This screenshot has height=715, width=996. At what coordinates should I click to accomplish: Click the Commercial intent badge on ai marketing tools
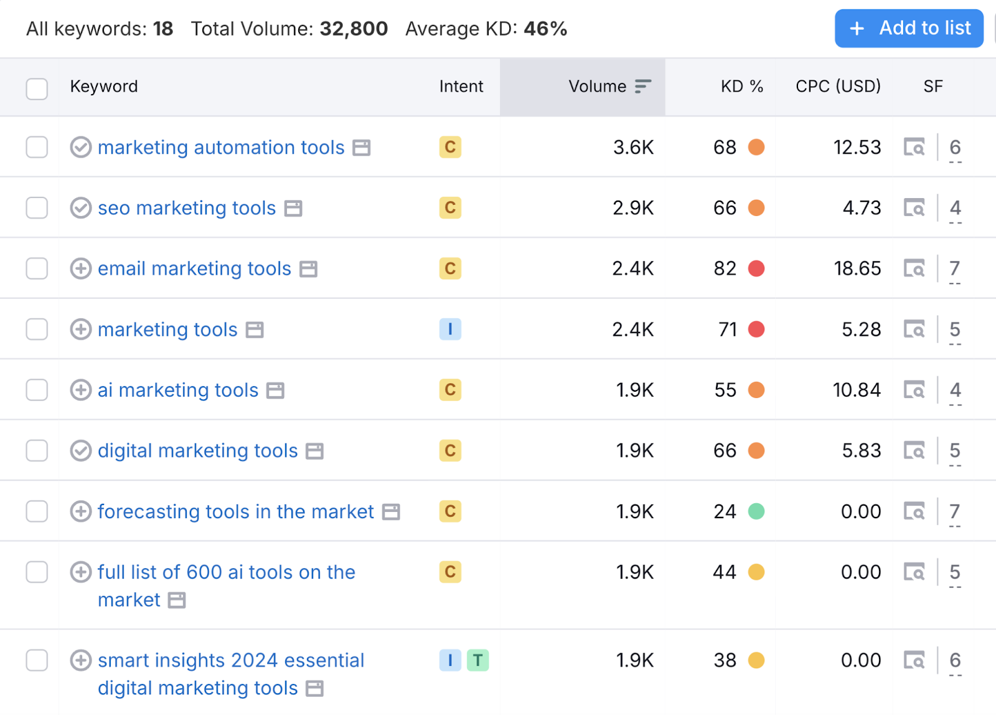point(449,390)
